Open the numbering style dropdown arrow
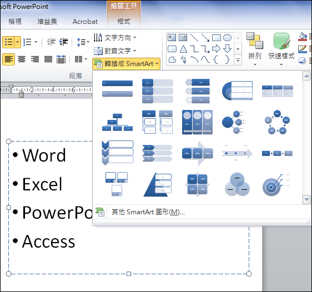This screenshot has width=312, height=292. click(x=36, y=42)
